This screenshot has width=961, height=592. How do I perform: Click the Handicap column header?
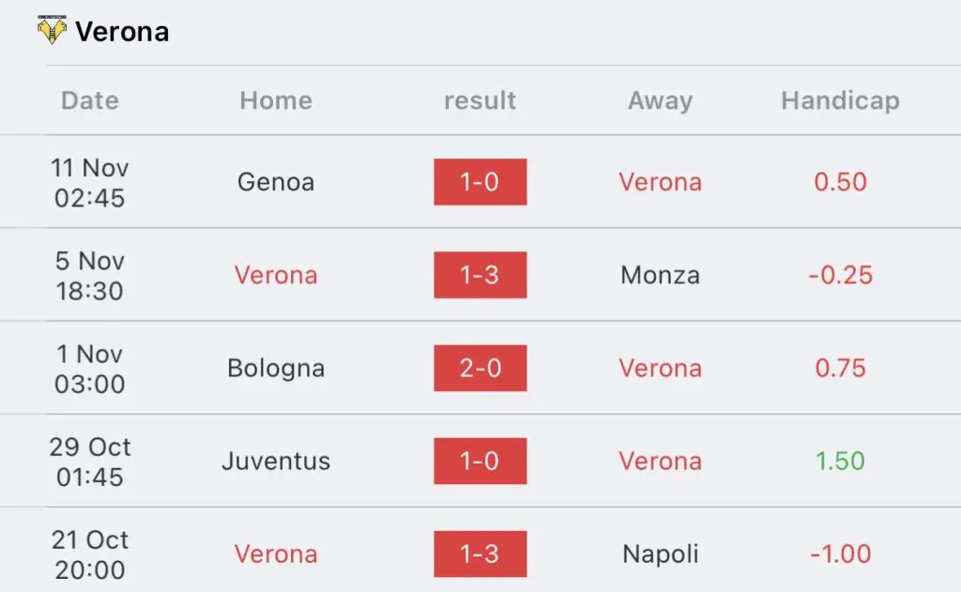tap(840, 100)
